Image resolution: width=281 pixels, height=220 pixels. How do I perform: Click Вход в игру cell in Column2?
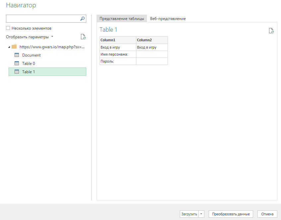(152, 47)
